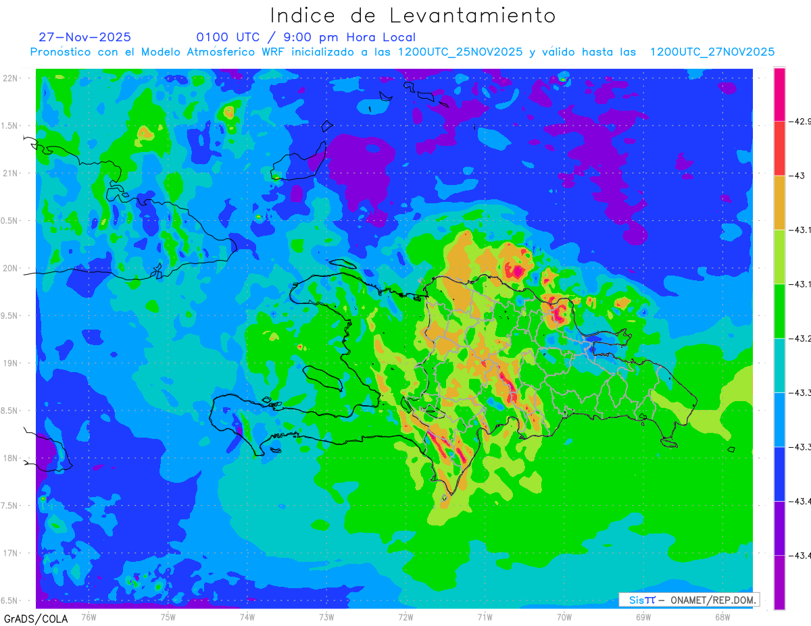Image resolution: width=811 pixels, height=626 pixels.
Task: Select the dark blue swatch in the legend
Action: 779,474
